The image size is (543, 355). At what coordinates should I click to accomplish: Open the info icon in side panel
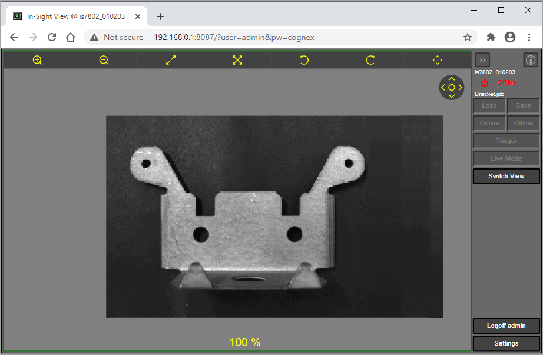click(x=531, y=60)
